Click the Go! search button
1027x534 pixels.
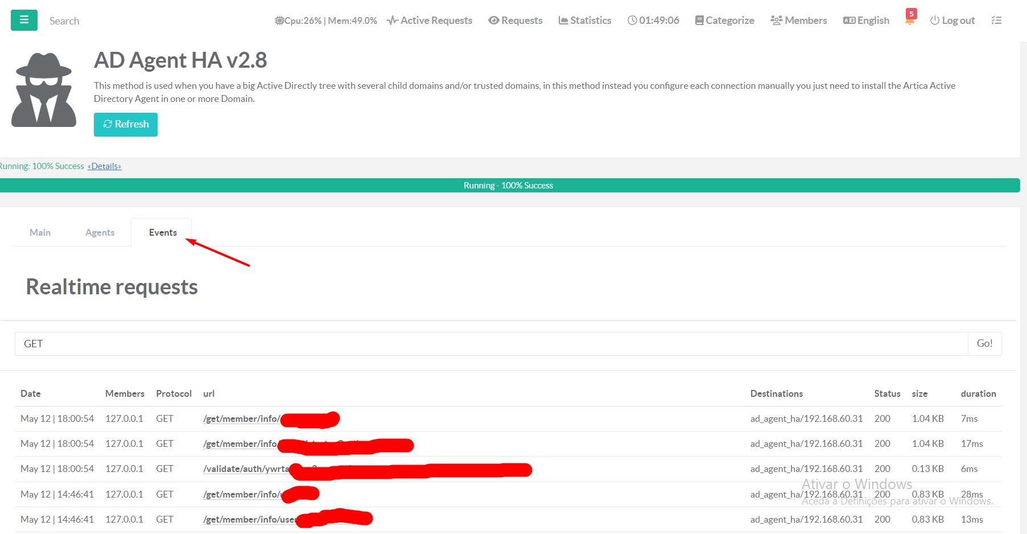point(984,343)
